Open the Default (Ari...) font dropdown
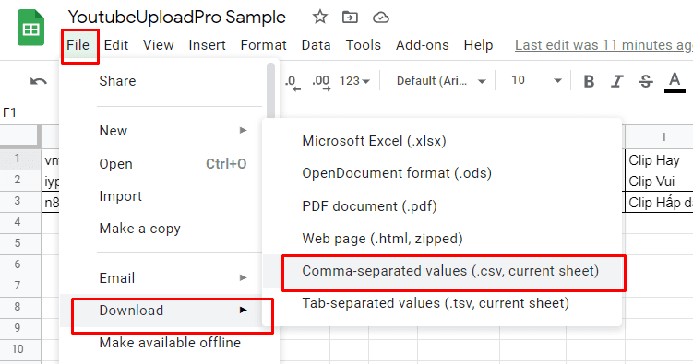Screen dimensions: 693x364 coord(441,81)
